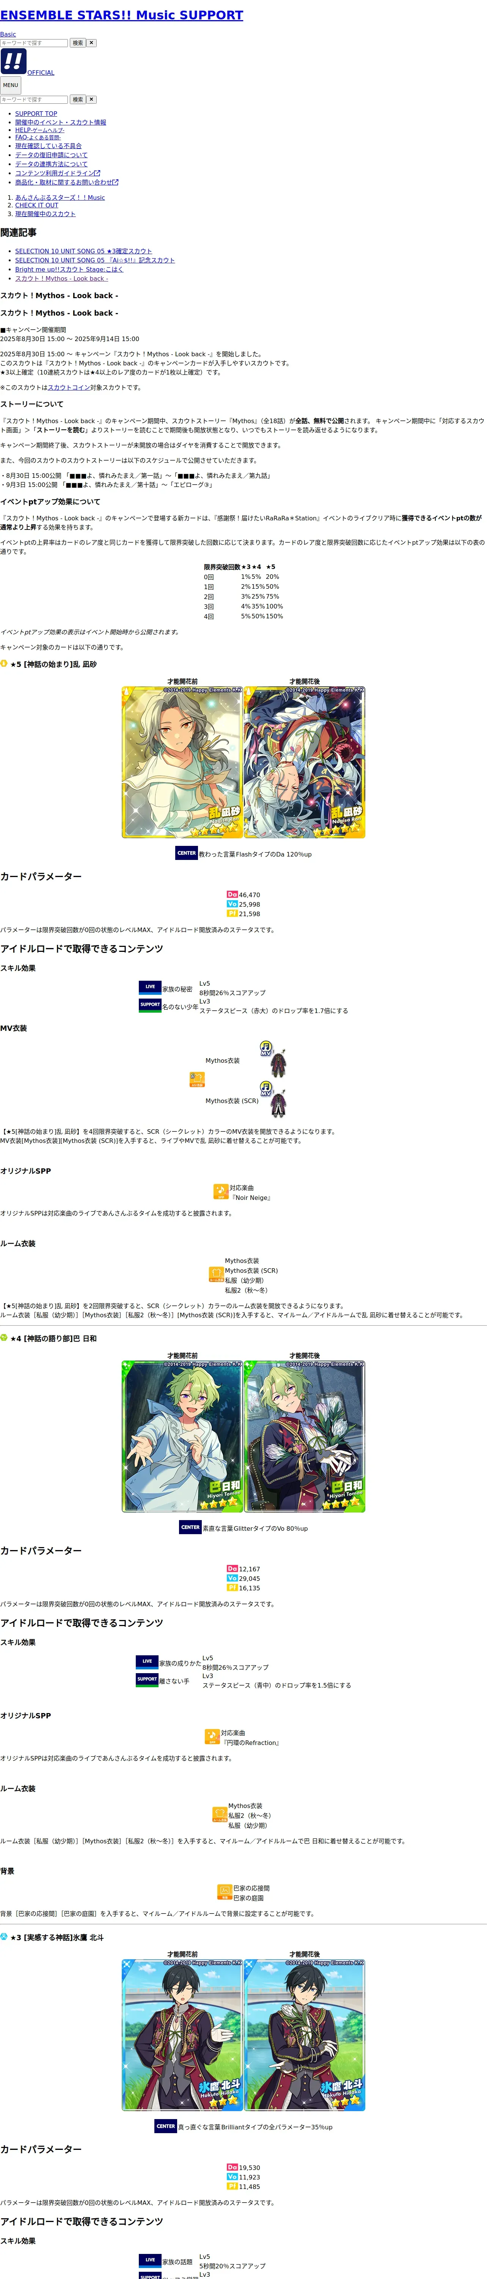This screenshot has width=487, height=2279.
Task: Click the 検索 button beside the Basic search field
Action: coord(78,43)
